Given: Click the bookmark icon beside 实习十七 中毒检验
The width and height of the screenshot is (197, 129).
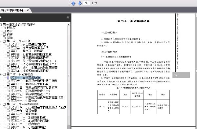Looking at the screenshot, I should coord(8,101).
